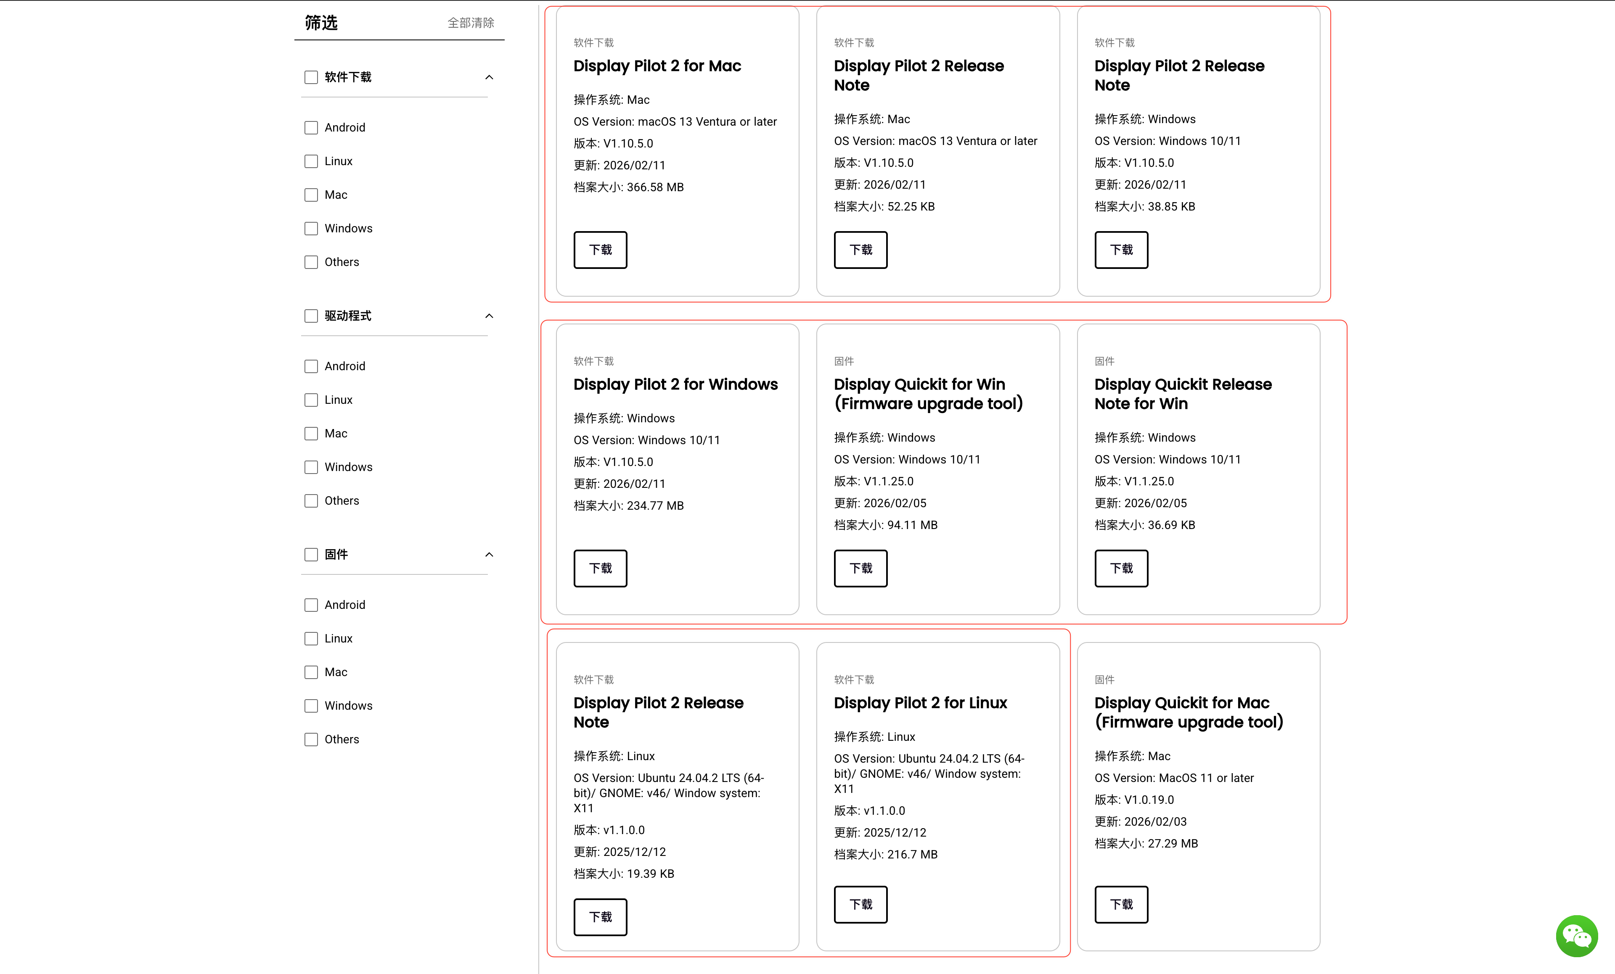This screenshot has height=974, width=1615.
Task: Open Display Pilot 2 for Linux title
Action: (919, 703)
